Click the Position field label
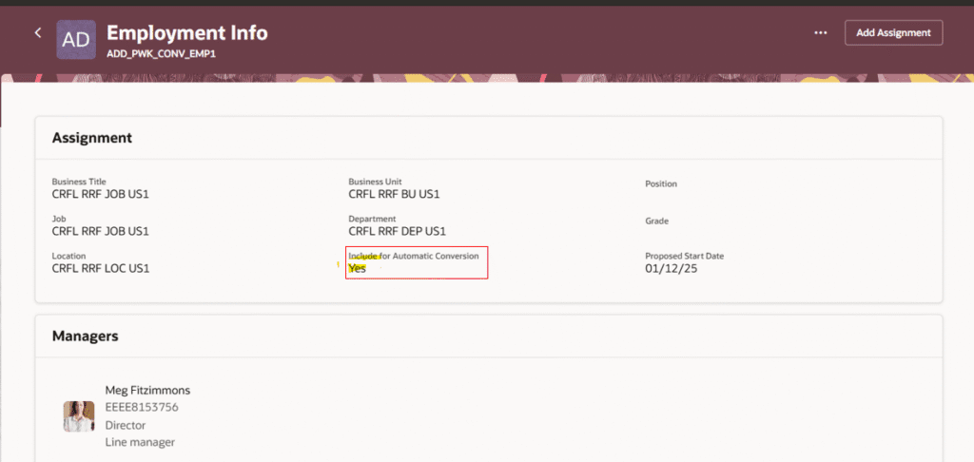The width and height of the screenshot is (974, 462). click(661, 183)
